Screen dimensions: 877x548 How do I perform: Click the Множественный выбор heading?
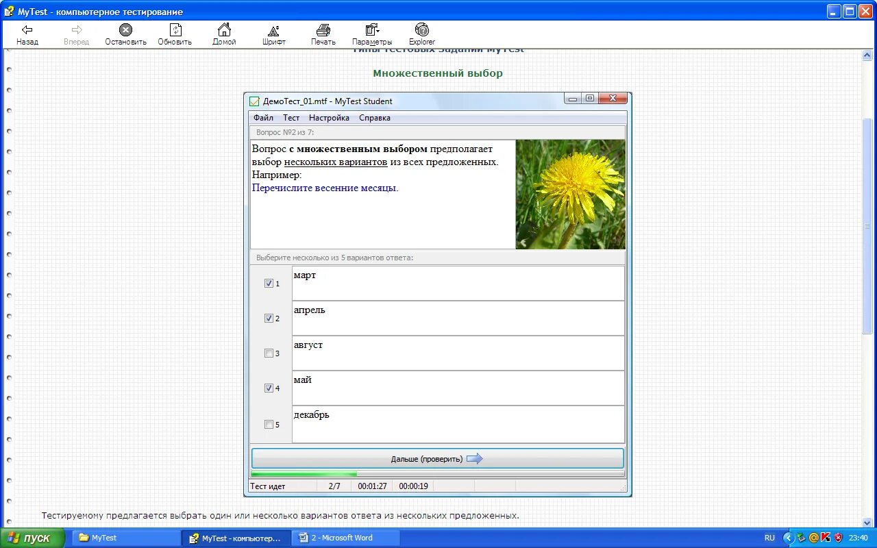438,73
